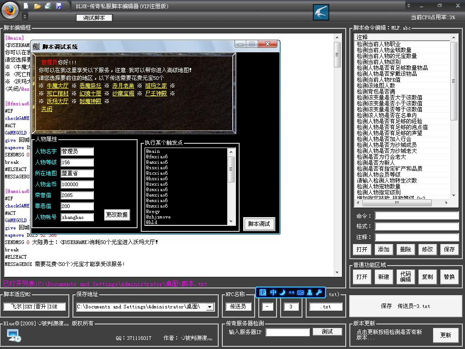The height and width of the screenshot is (349, 465).
Task: Click the soft keyboard icon on the input-method bar
Action: (x=301, y=292)
